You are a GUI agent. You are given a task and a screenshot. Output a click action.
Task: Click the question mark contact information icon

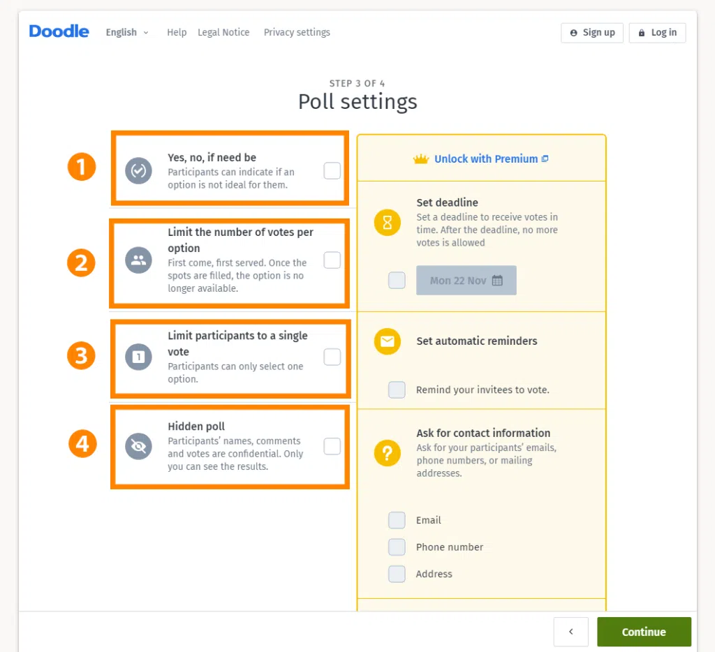pyautogui.click(x=388, y=453)
